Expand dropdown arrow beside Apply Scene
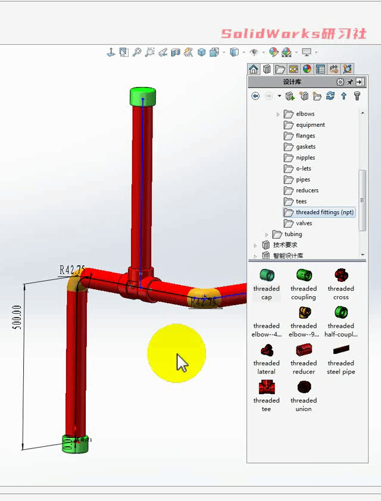 [296, 52]
